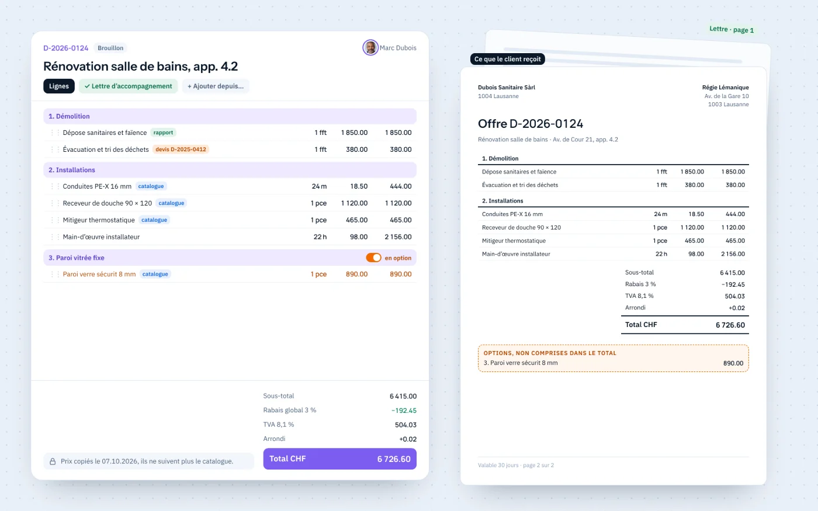The image size is (818, 511).
Task: Click Marc Dubois avatar picture
Action: pyautogui.click(x=370, y=48)
